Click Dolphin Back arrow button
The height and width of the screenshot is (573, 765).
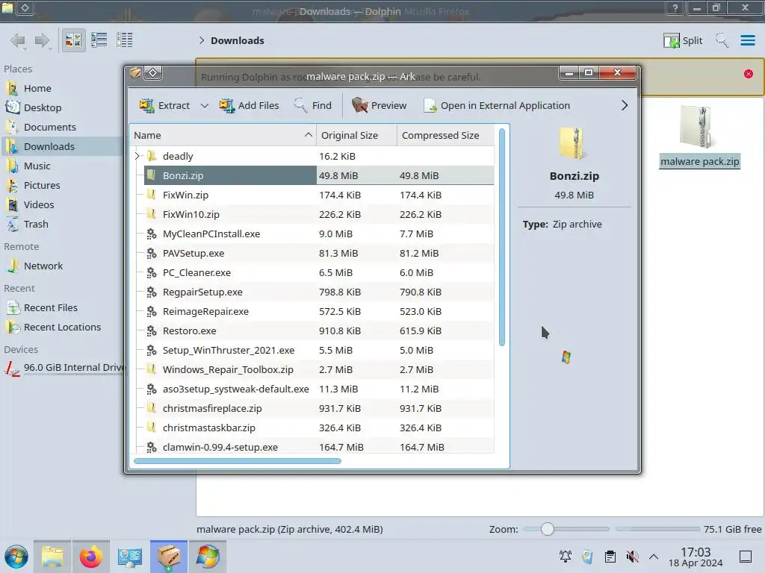pyautogui.click(x=18, y=40)
